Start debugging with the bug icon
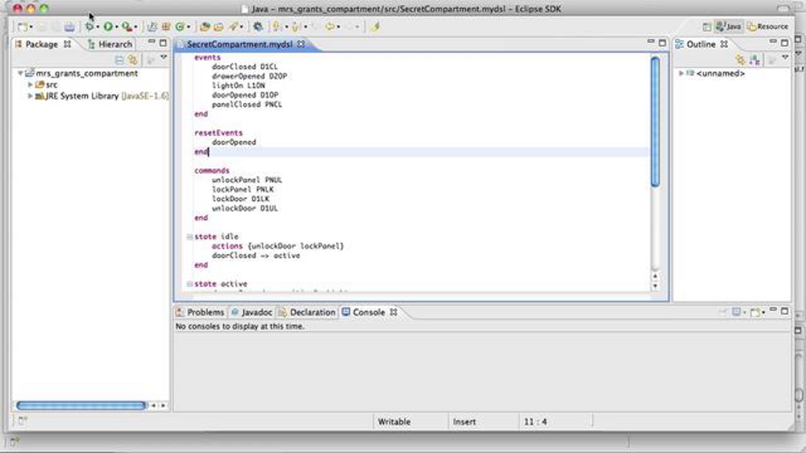 click(89, 26)
